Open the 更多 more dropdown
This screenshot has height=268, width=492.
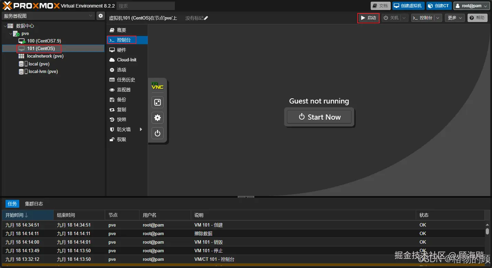[x=455, y=18]
